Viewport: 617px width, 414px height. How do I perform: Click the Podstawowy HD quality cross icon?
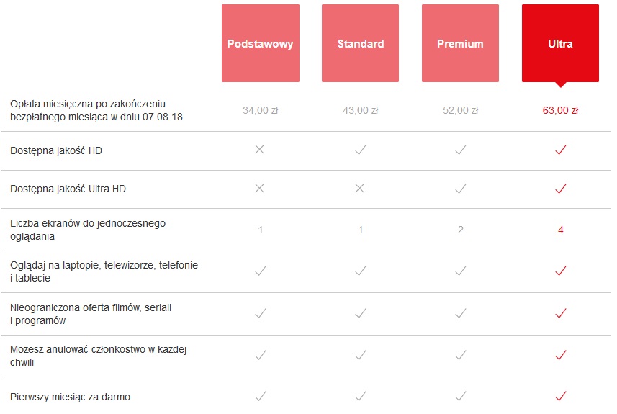pyautogui.click(x=260, y=150)
